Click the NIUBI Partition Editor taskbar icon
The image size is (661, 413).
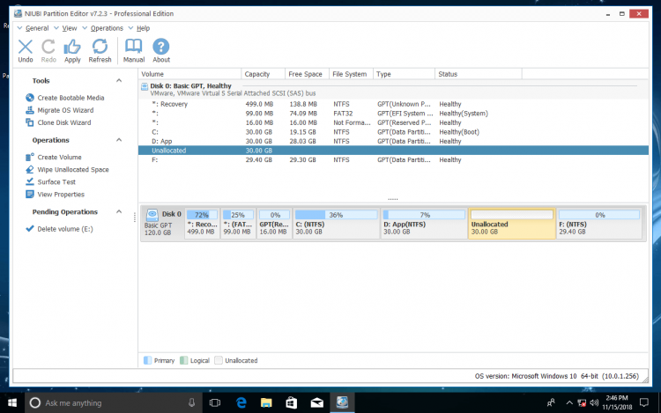click(342, 403)
